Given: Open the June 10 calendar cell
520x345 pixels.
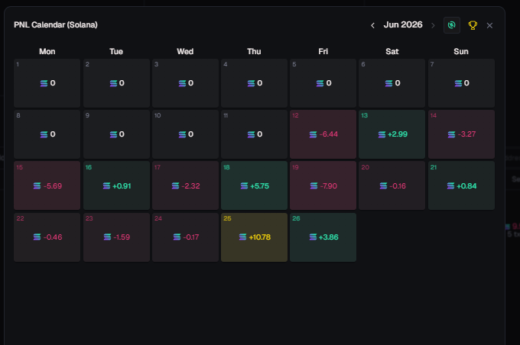Looking at the screenshot, I should coord(185,134).
